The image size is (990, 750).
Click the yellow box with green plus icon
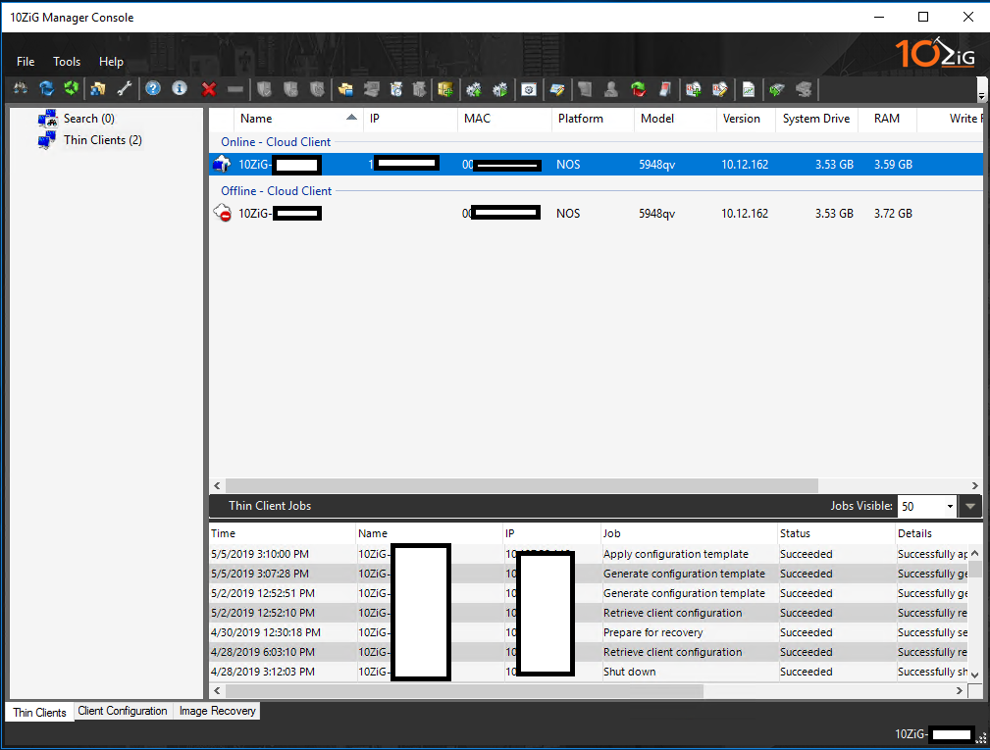[445, 89]
